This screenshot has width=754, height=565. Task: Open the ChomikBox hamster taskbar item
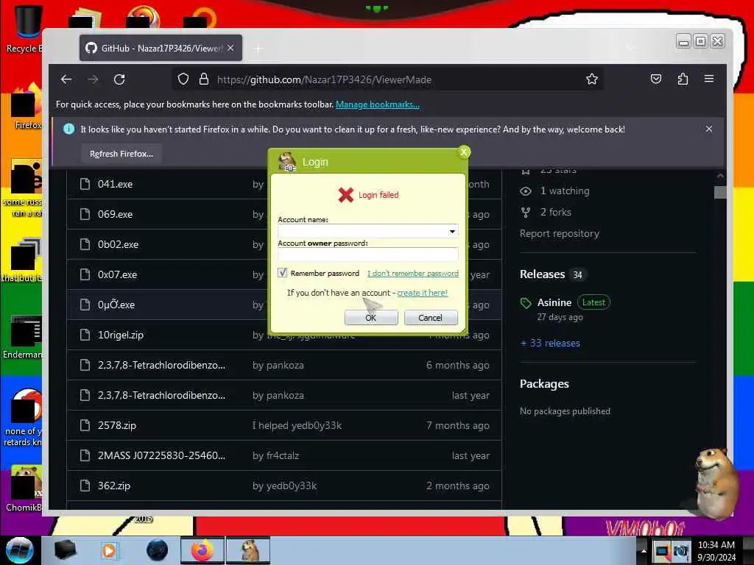coord(249,550)
